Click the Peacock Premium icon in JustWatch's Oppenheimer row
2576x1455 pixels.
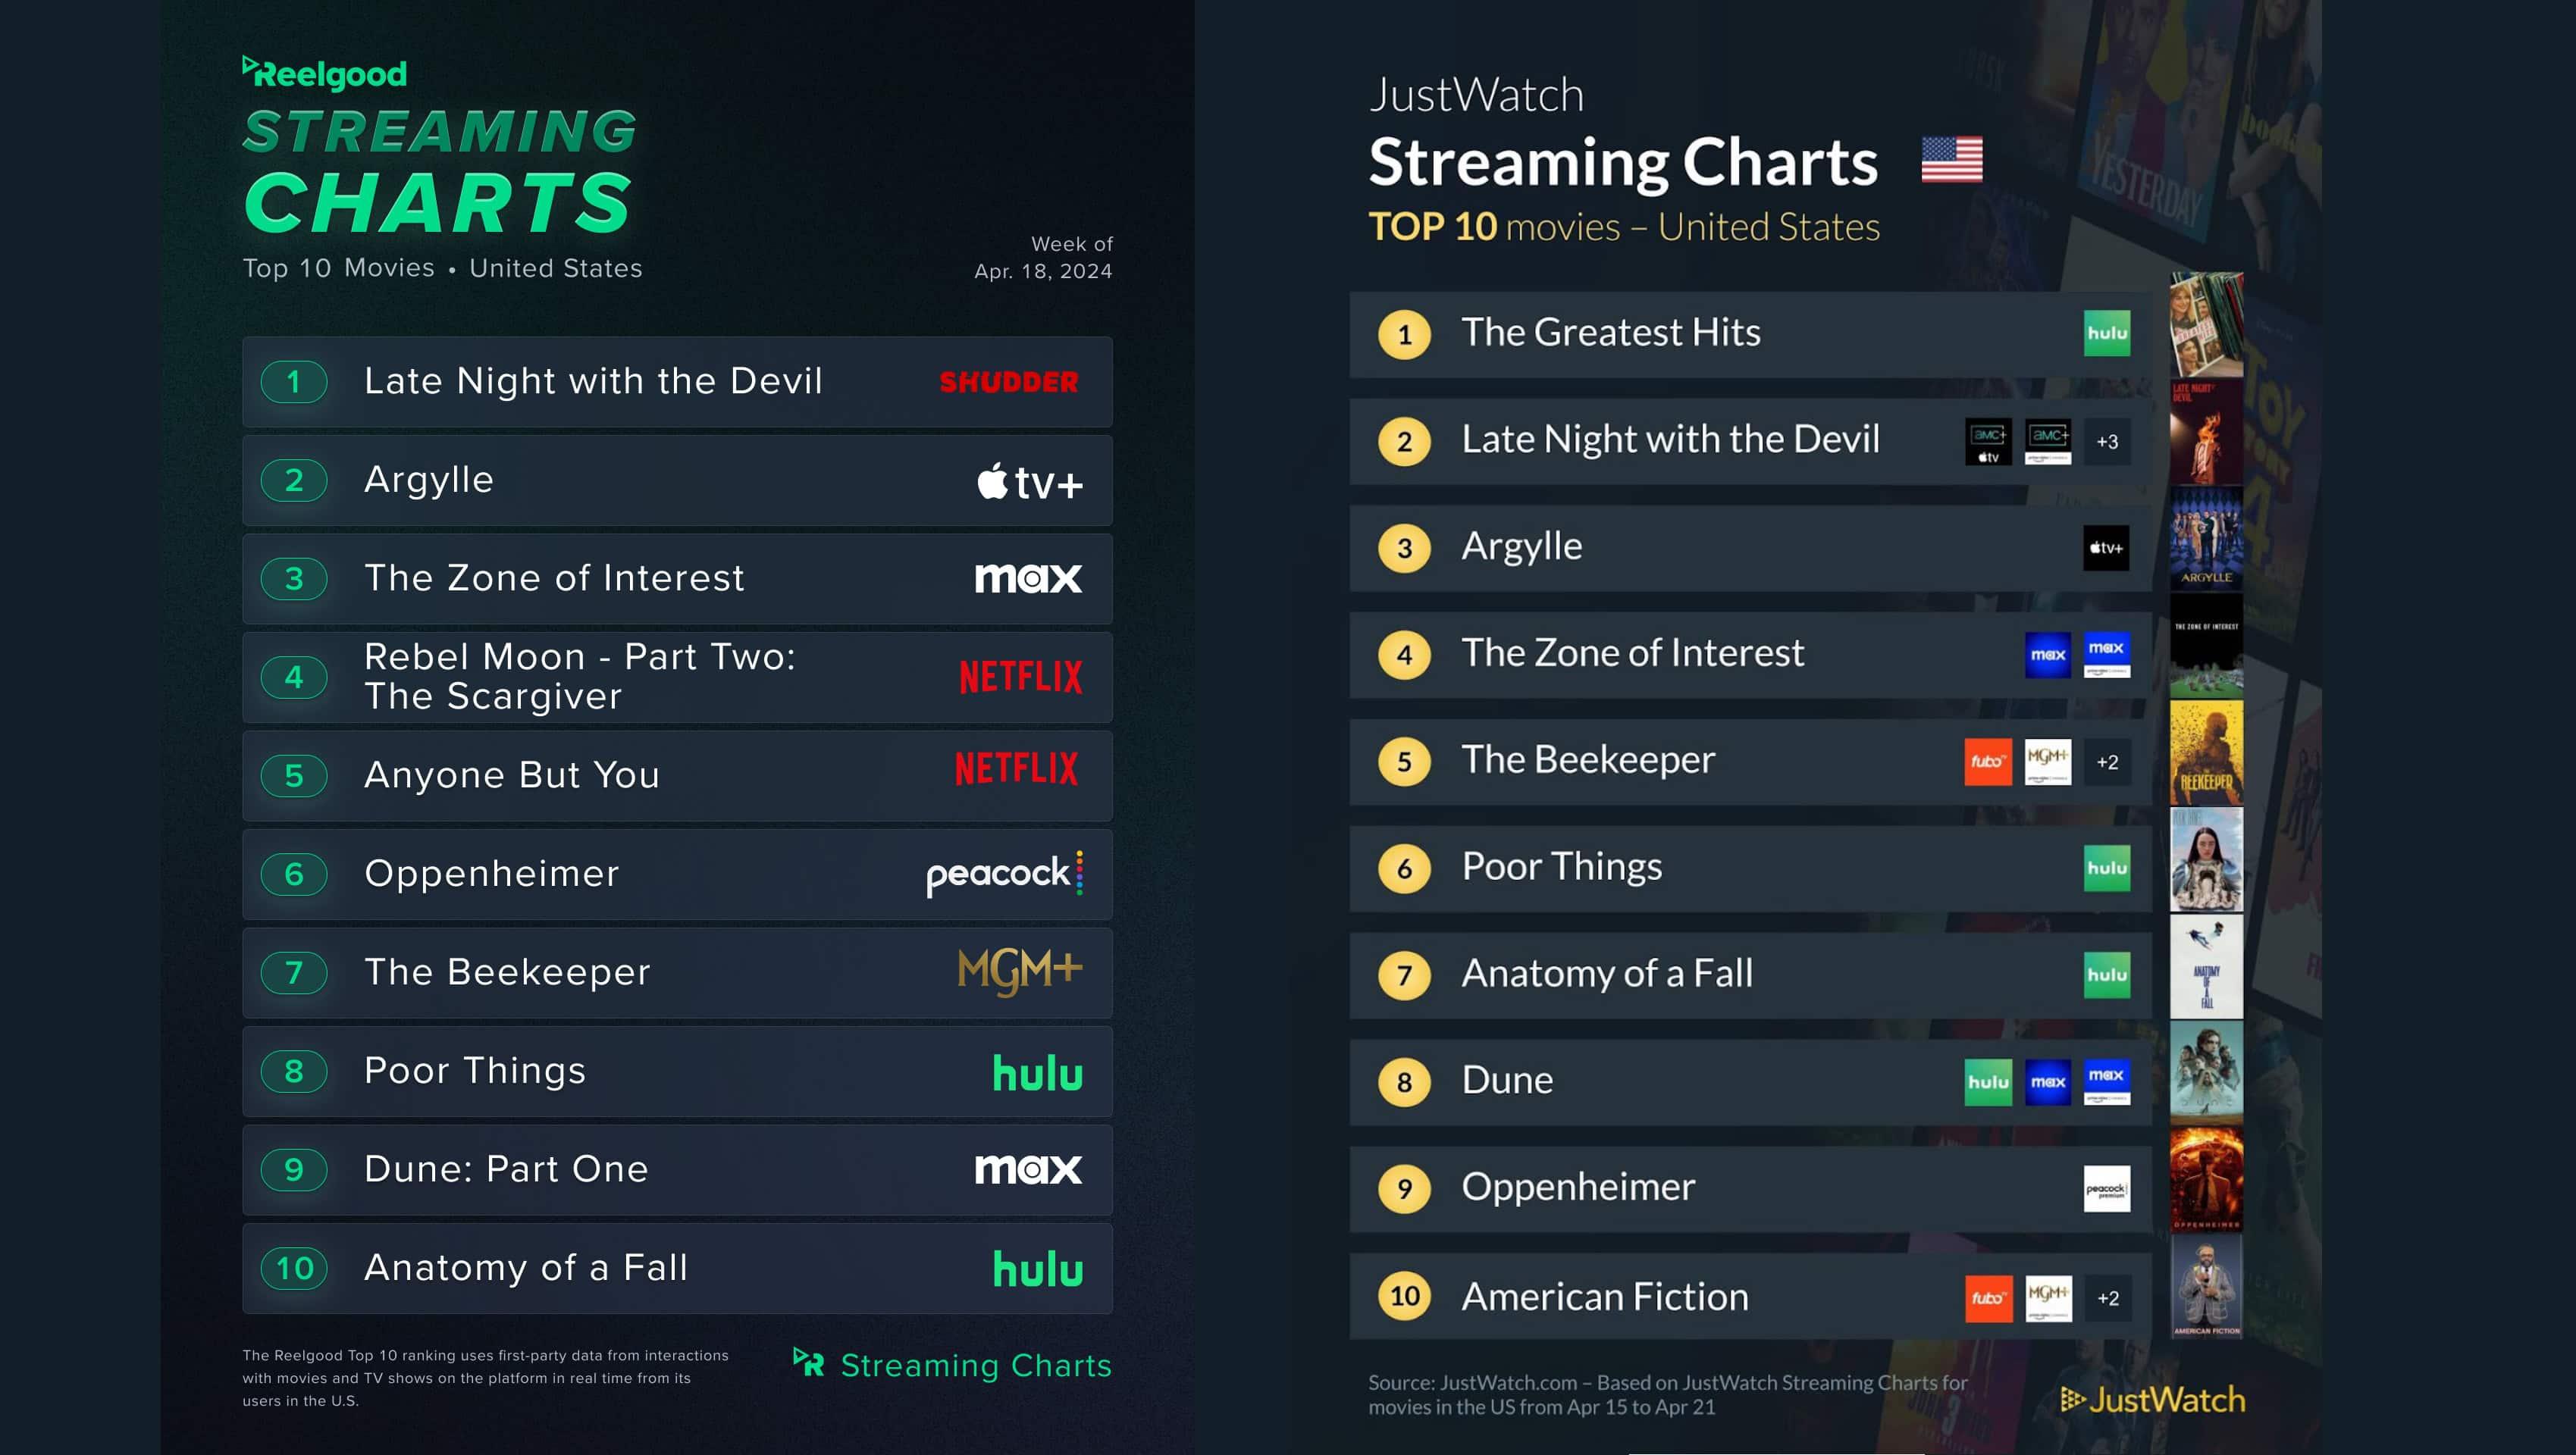pyautogui.click(x=2106, y=1189)
